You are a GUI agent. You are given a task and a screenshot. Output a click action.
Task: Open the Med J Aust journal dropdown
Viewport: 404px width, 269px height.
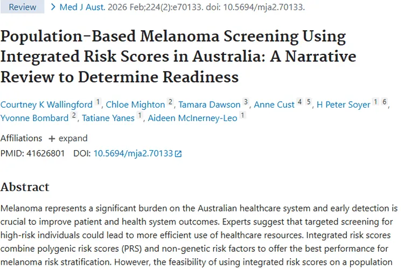(x=82, y=7)
